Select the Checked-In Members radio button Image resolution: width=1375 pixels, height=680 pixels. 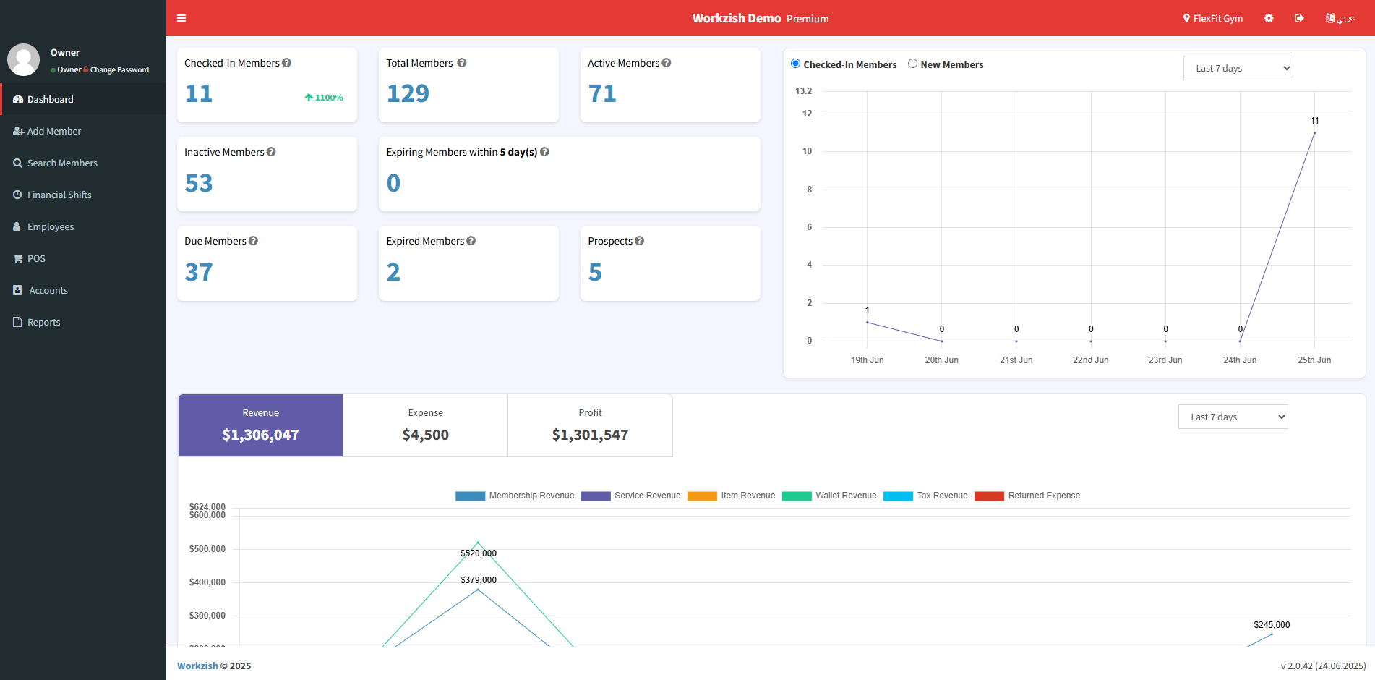coord(796,64)
